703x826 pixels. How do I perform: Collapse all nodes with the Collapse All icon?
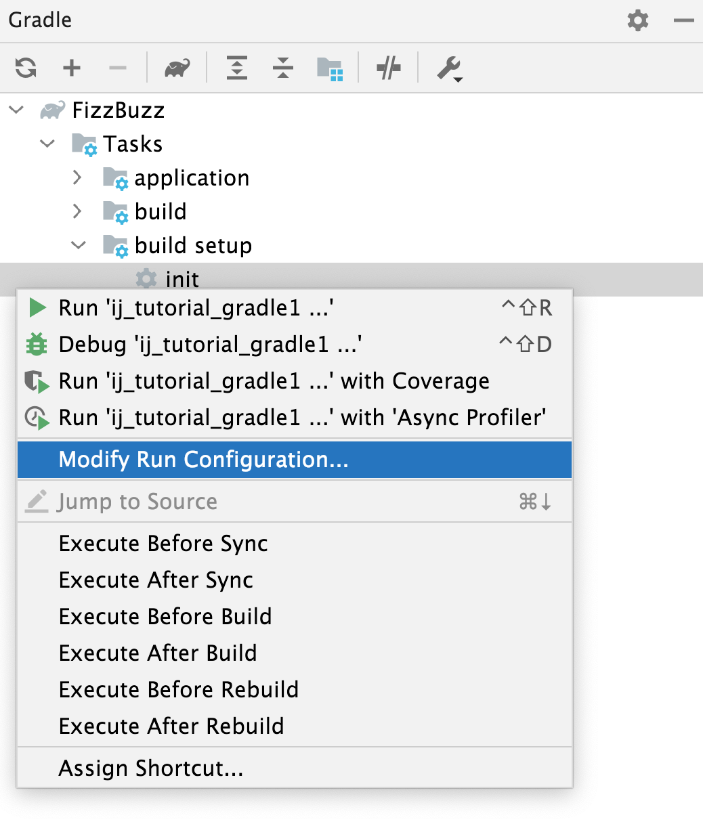[x=282, y=68]
